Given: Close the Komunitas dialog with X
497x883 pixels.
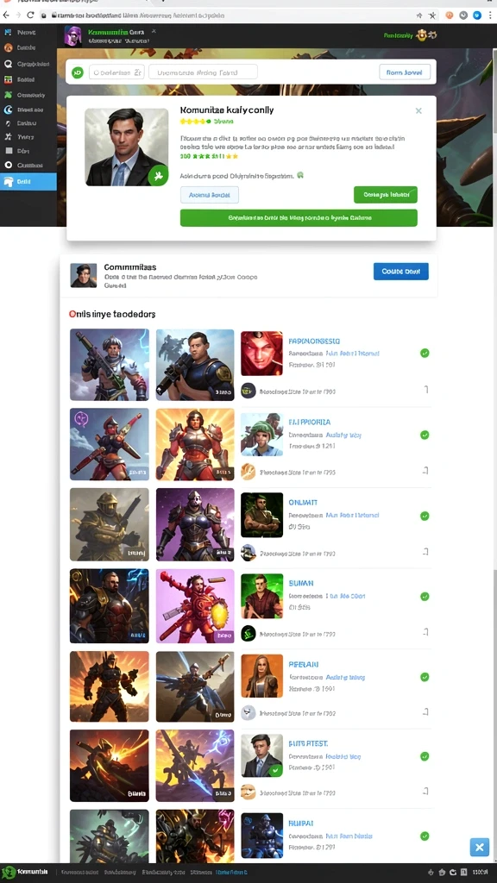Looking at the screenshot, I should click(418, 111).
